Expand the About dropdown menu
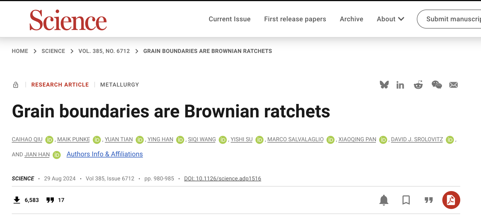 click(x=390, y=19)
